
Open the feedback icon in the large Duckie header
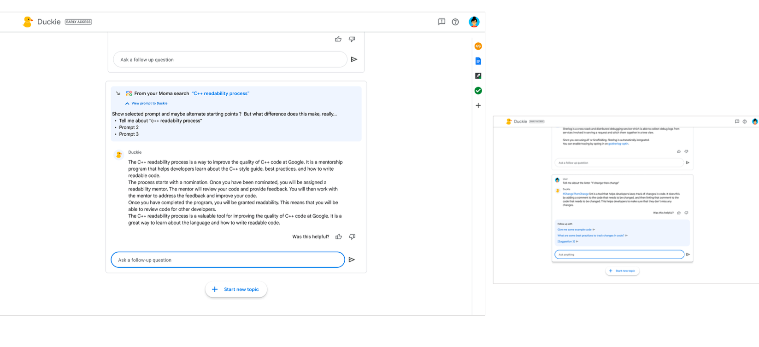point(441,22)
